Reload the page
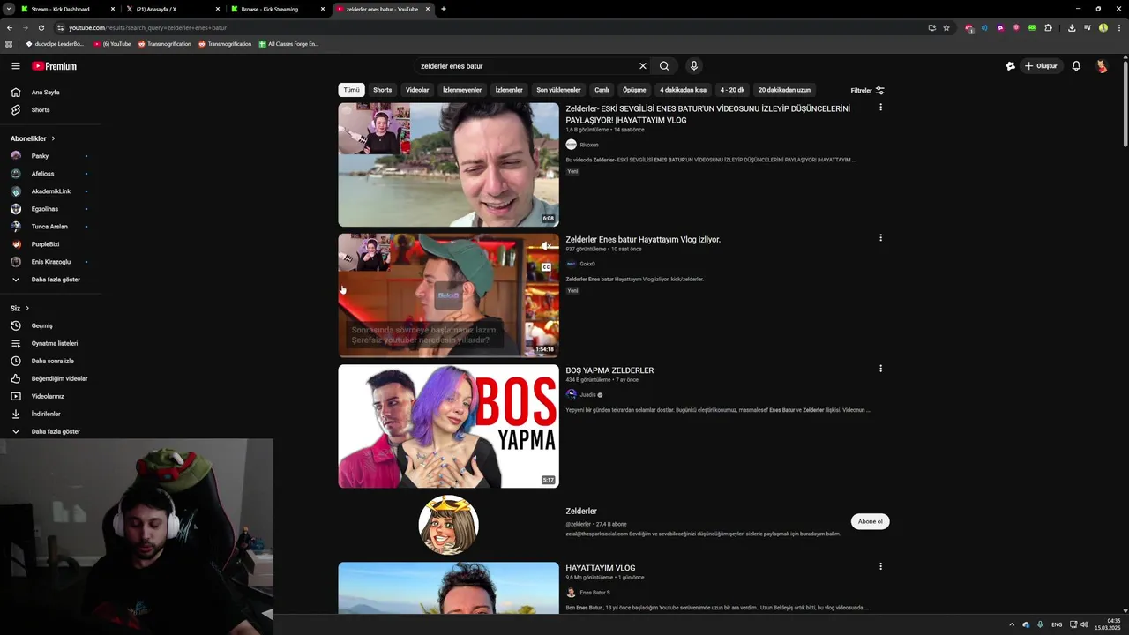 coord(41,27)
